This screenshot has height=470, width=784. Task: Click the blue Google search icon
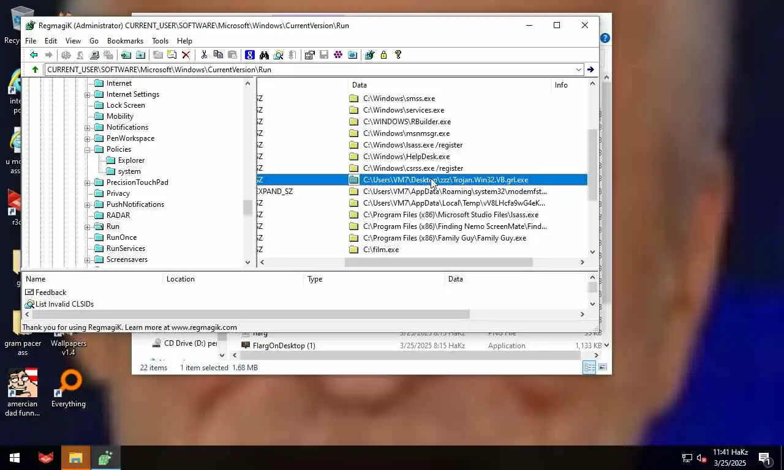point(249,54)
